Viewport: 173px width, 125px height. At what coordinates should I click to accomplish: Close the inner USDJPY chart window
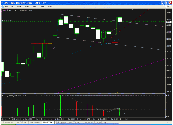[171, 7]
